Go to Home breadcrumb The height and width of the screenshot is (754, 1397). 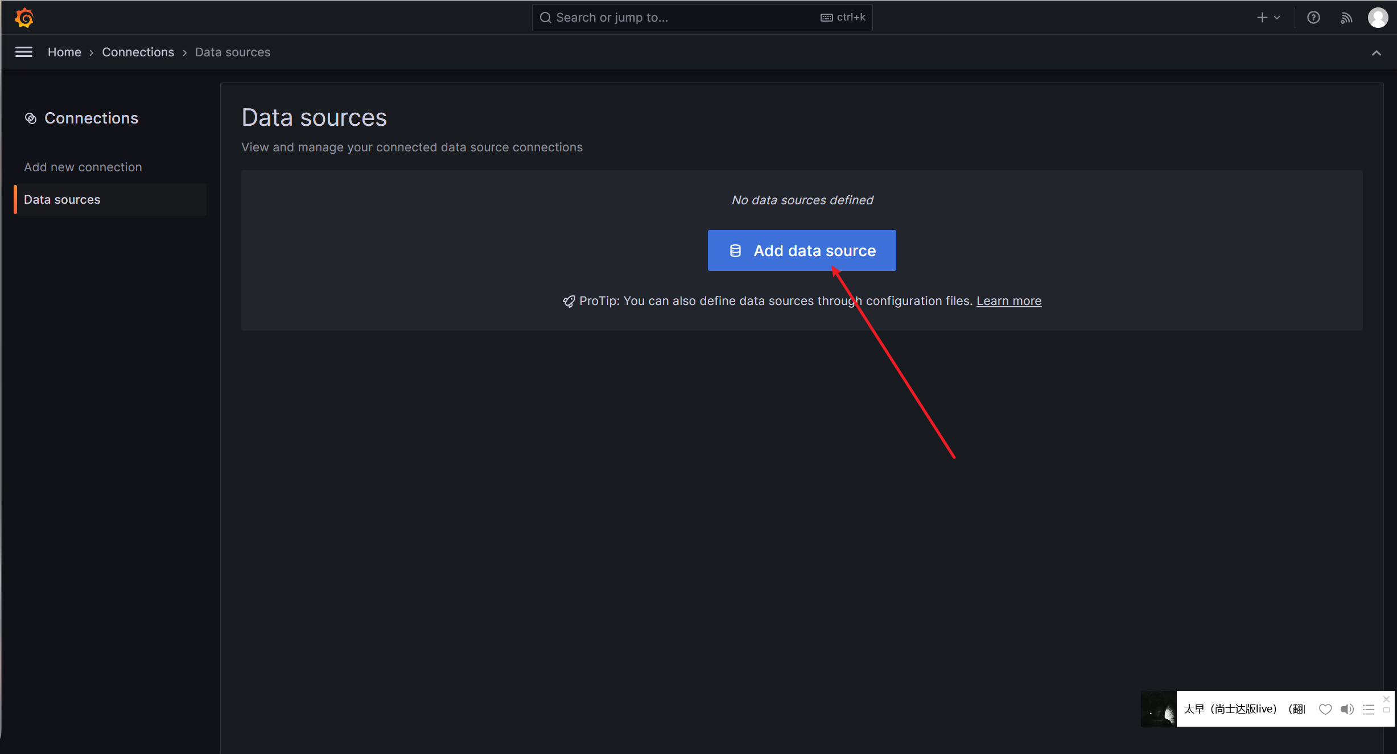pos(64,52)
